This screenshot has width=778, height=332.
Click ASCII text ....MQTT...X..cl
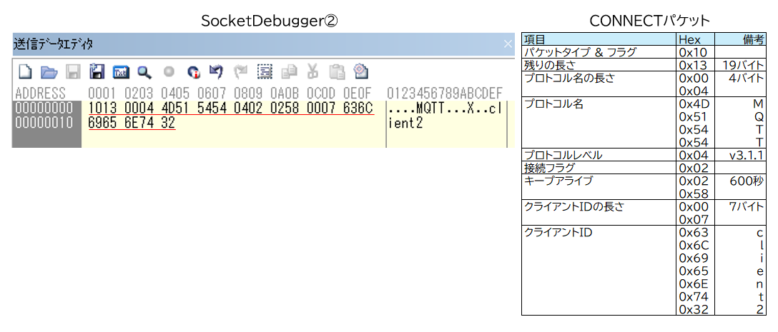[x=445, y=108]
